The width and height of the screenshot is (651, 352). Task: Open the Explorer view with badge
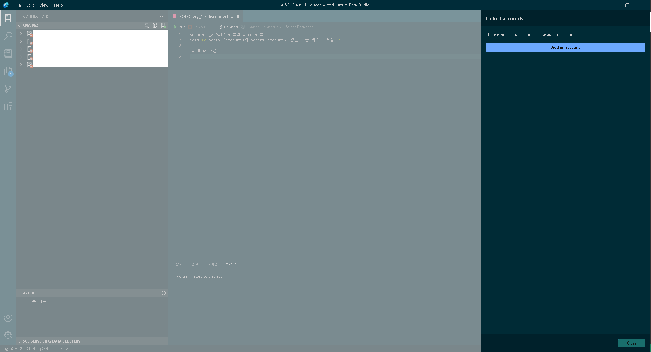(8, 71)
